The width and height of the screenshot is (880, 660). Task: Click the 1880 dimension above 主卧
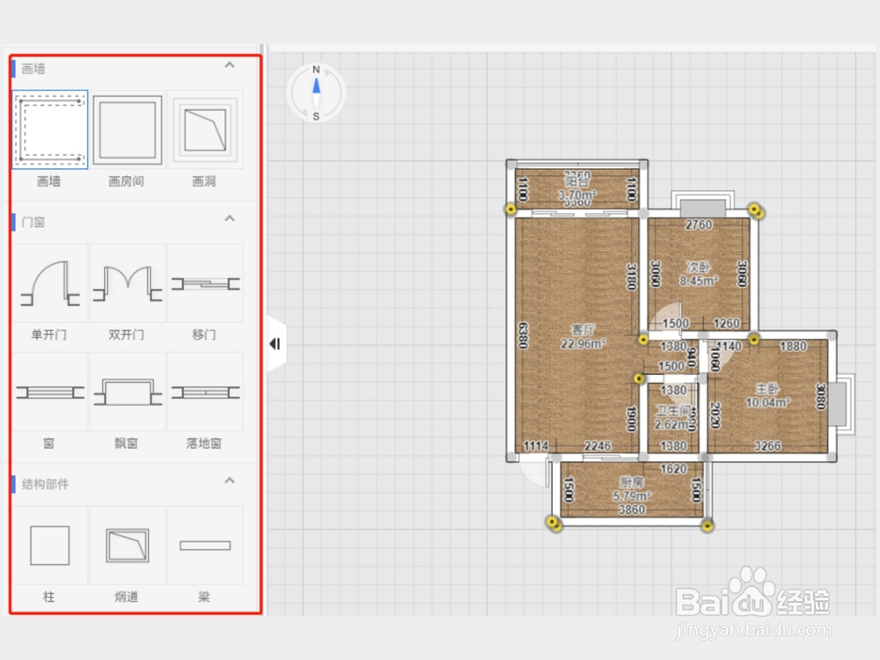793,347
